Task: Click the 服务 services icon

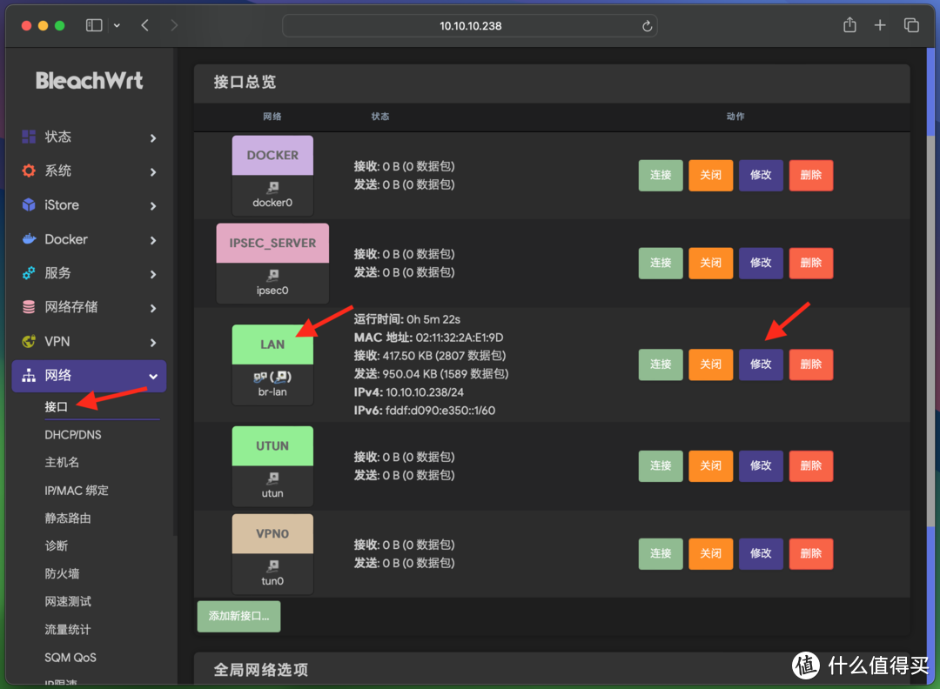Action: 30,273
